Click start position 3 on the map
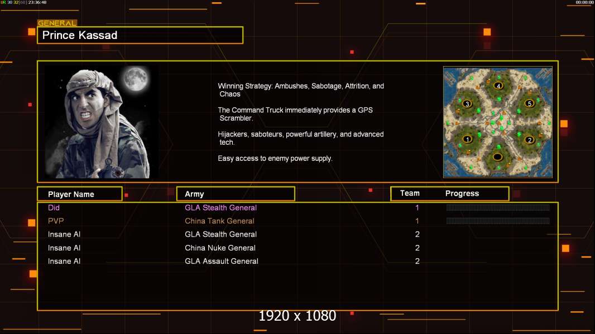The image size is (595, 334). [467, 104]
